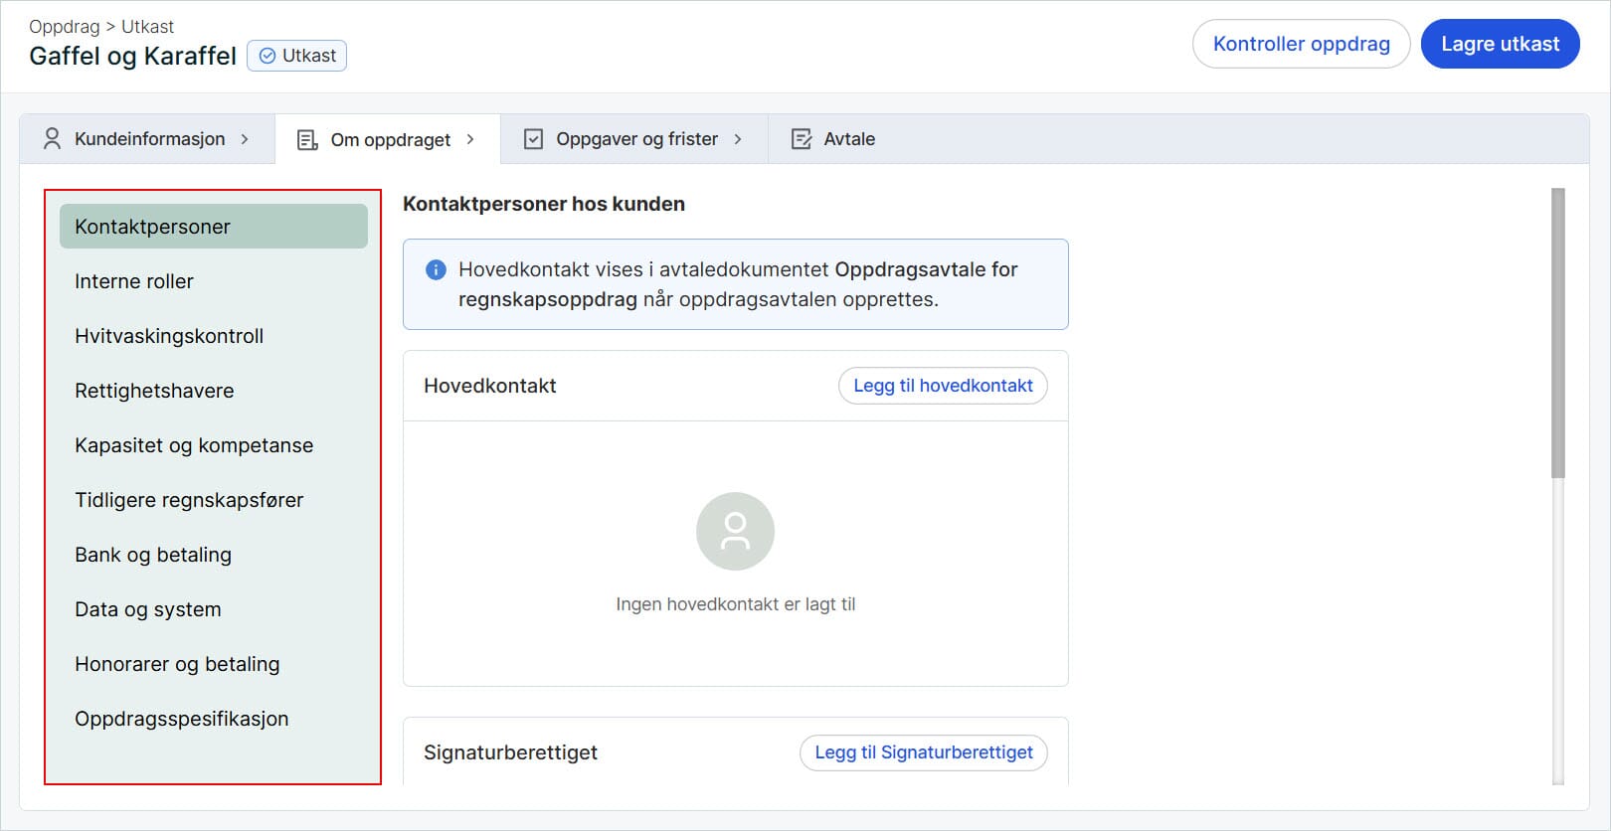
Task: Click chevron arrow after Kundeinformasjon
Action: coord(245,139)
